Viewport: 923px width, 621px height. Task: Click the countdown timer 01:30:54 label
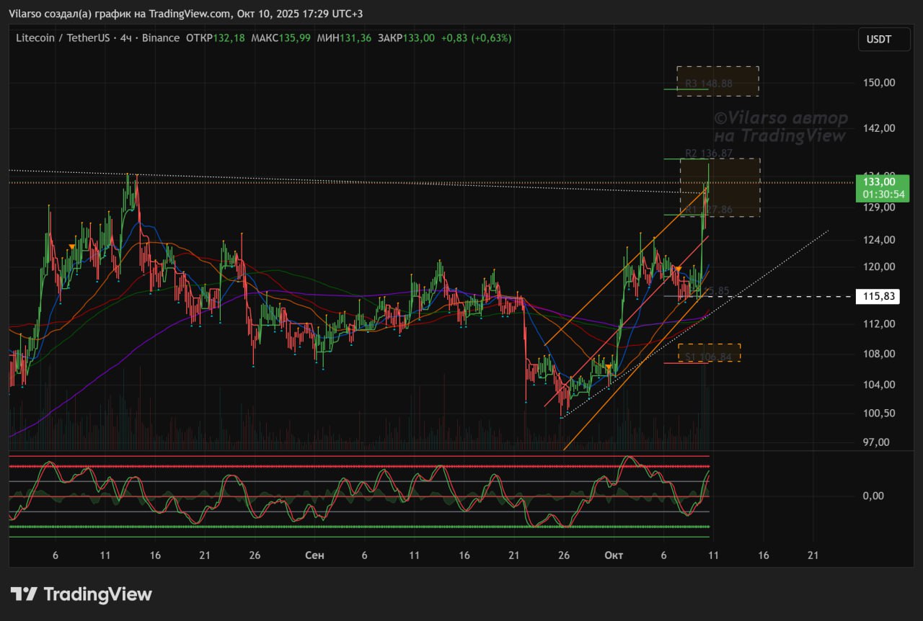[878, 195]
